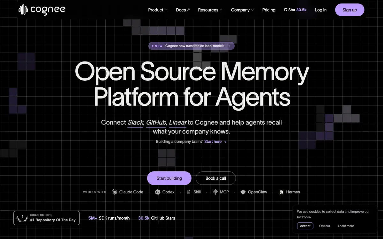Open the Resources menu
383x239 pixels.
pyautogui.click(x=210, y=10)
